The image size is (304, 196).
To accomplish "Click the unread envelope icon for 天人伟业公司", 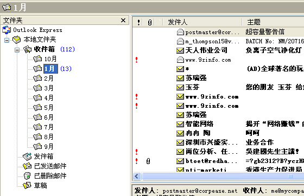I will (180, 50).
